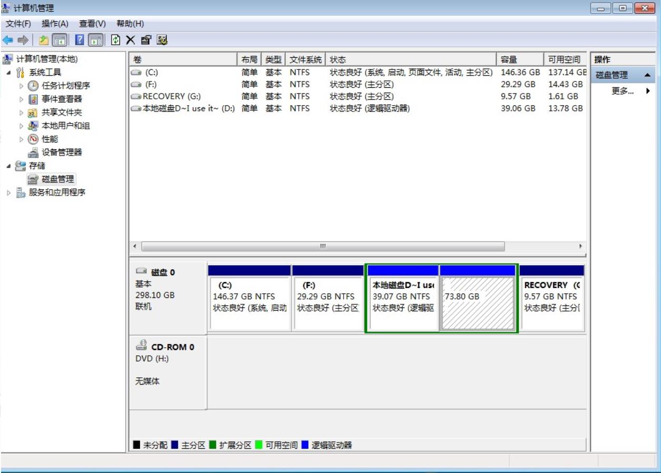Collapse 磁盘管理 section in the 操作 pane
661x473 pixels.
[647, 75]
